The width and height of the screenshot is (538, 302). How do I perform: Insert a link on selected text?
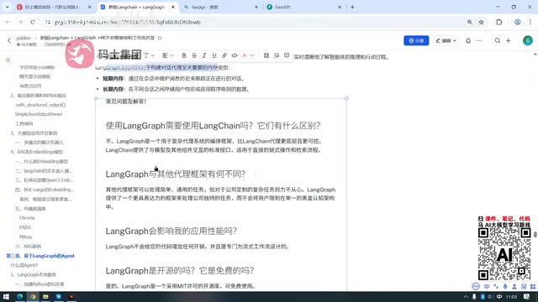pyautogui.click(x=224, y=55)
